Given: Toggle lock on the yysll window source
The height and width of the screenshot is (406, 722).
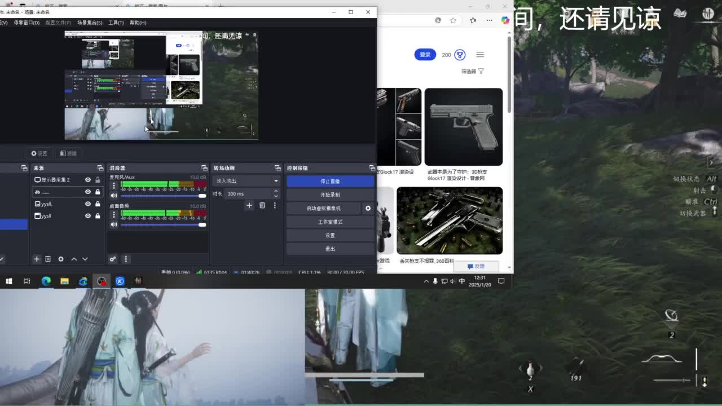Looking at the screenshot, I should (98, 216).
